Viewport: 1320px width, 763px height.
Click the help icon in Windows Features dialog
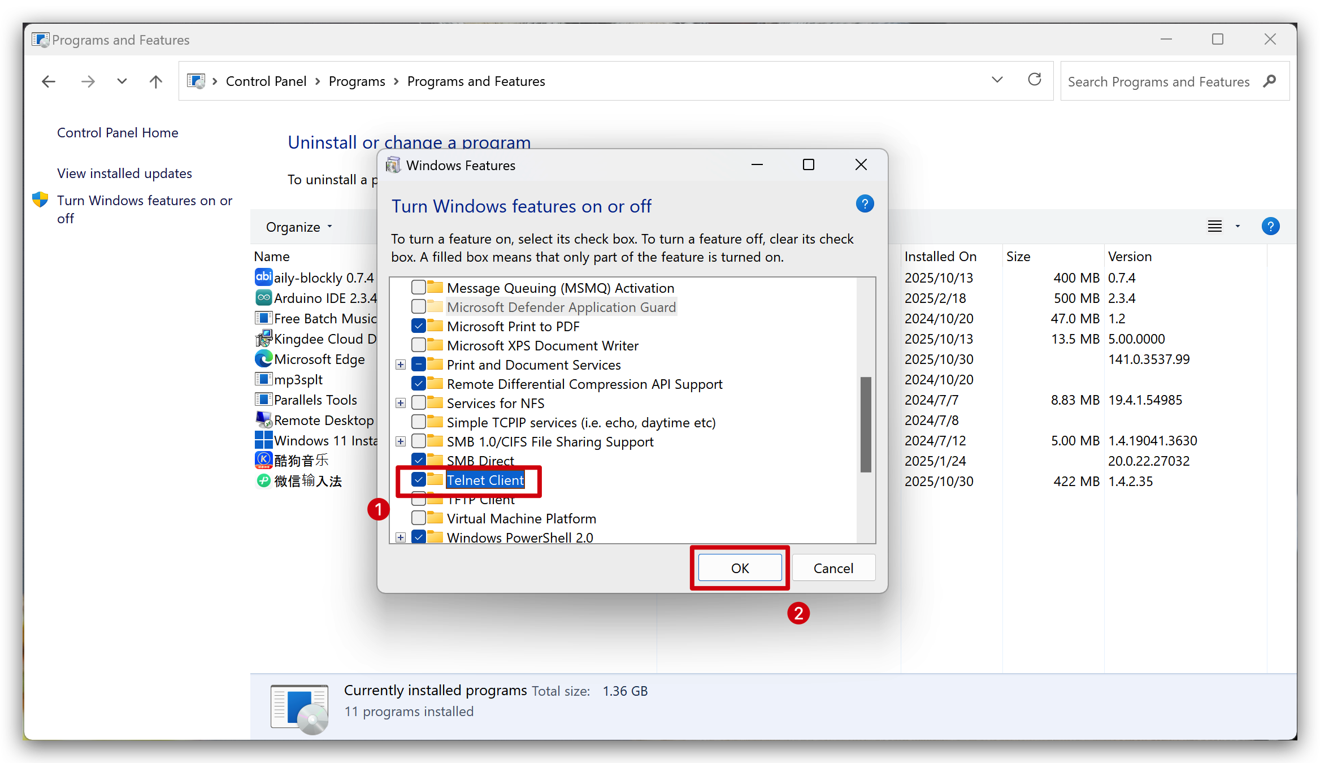[865, 204]
